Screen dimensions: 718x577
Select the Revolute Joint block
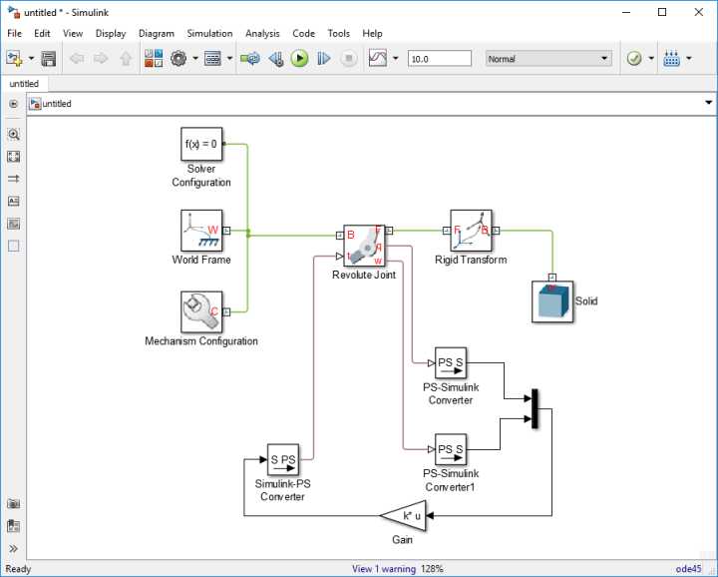tap(364, 246)
